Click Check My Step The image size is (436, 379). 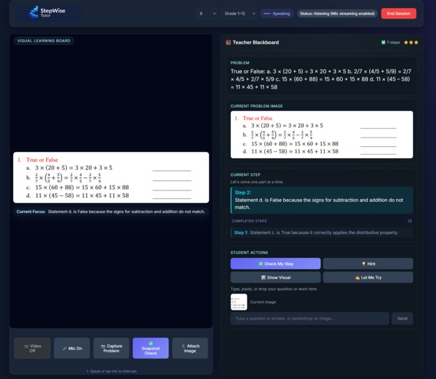click(x=275, y=264)
